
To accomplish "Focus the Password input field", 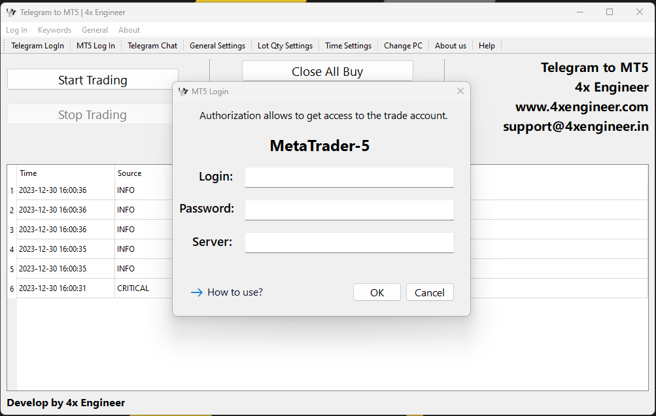I will 349,210.
